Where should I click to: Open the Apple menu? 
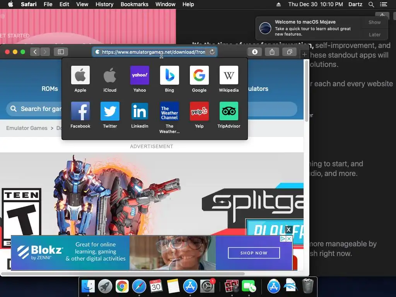coord(10,4)
